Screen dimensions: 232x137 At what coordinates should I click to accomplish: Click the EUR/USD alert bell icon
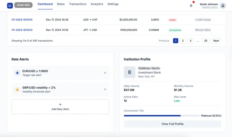pyautogui.click(x=17, y=73)
